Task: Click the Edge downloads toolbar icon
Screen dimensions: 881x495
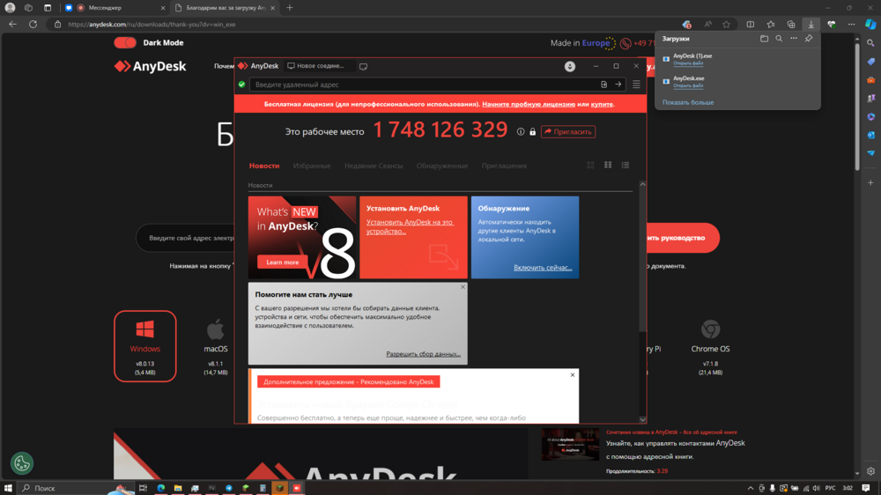Action: [x=811, y=24]
